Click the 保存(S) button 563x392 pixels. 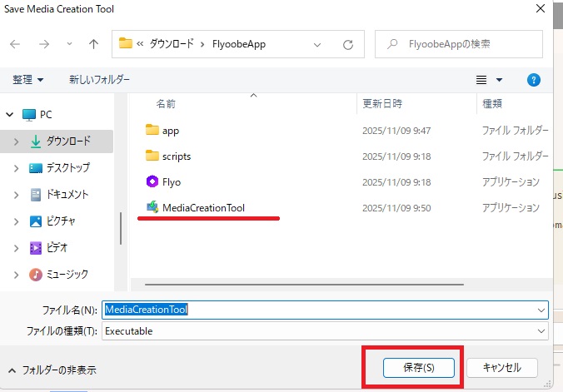pyautogui.click(x=418, y=367)
